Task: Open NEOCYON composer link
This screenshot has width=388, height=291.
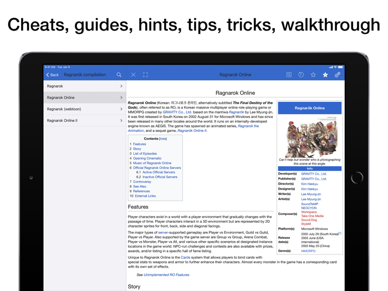Action: 309,208
